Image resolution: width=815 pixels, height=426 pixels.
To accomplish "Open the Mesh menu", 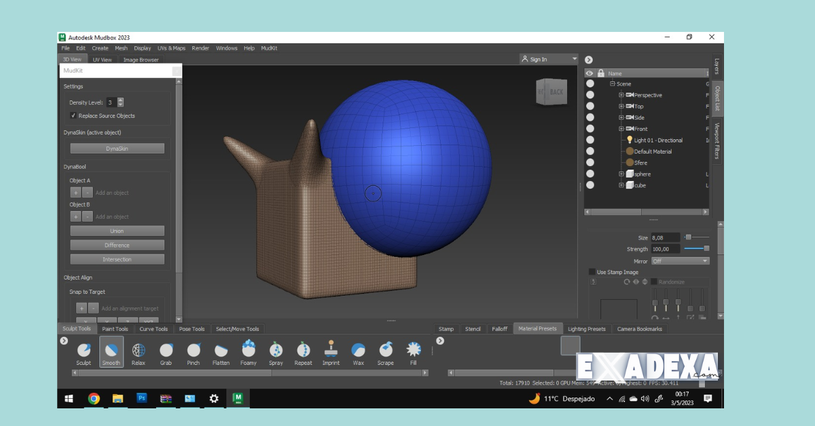I will pos(120,48).
